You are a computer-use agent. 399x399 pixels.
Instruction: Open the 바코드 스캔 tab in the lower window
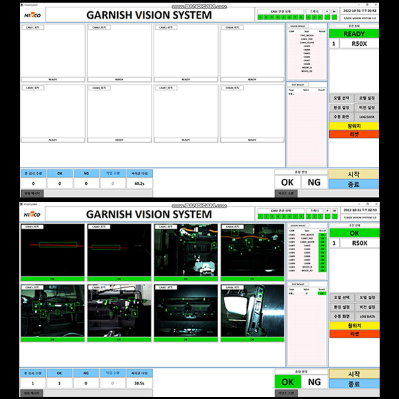pyautogui.click(x=287, y=393)
